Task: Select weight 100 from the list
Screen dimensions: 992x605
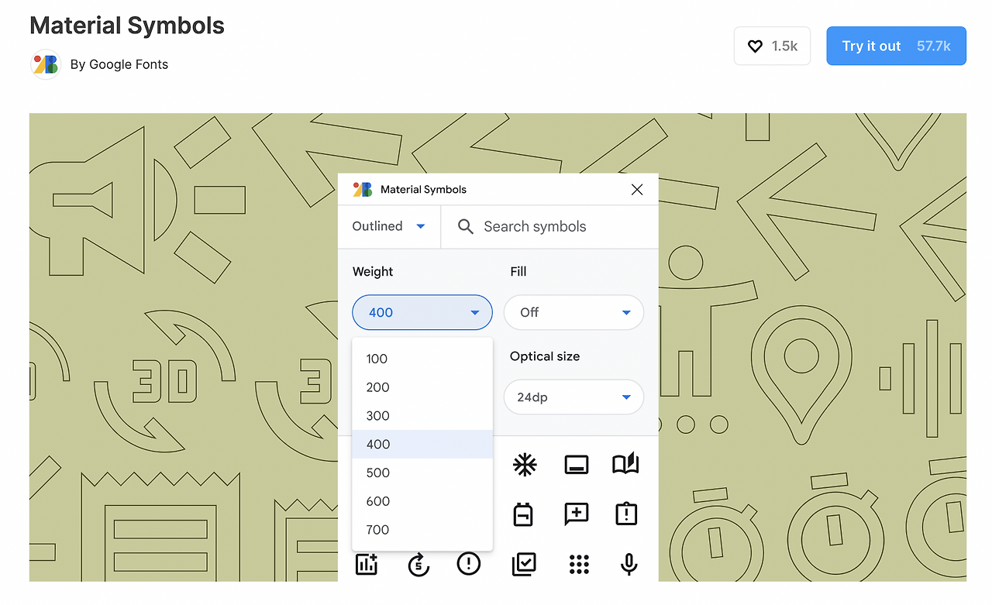Action: point(422,359)
